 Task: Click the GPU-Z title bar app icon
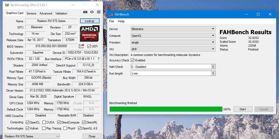pos(7,5)
